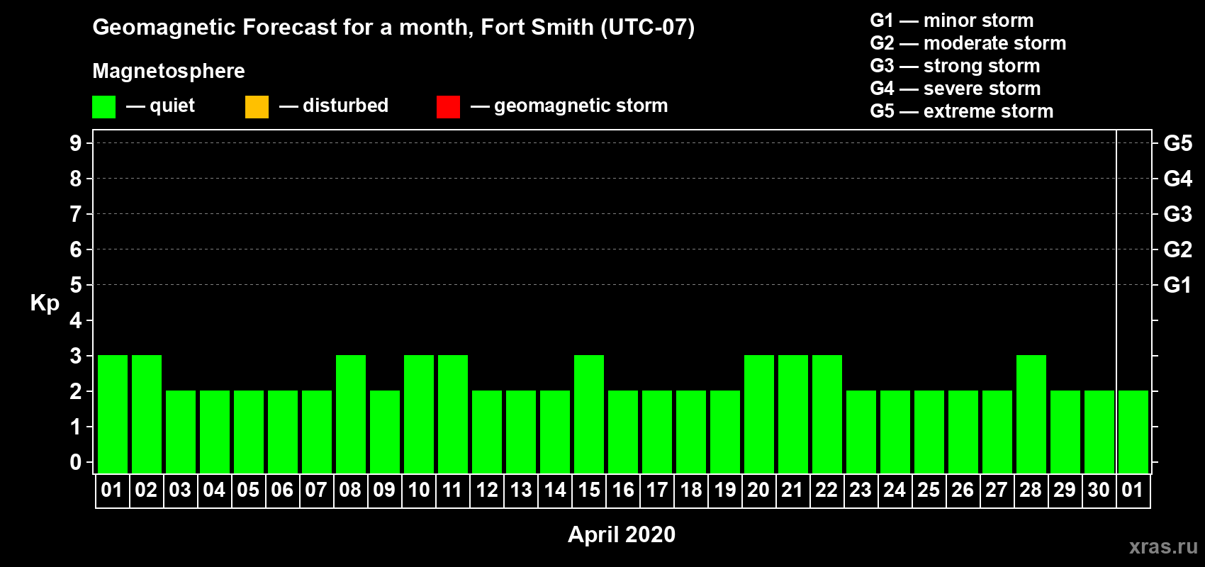Click the Magnetosphere heading
1205x567 pixels.
click(169, 71)
